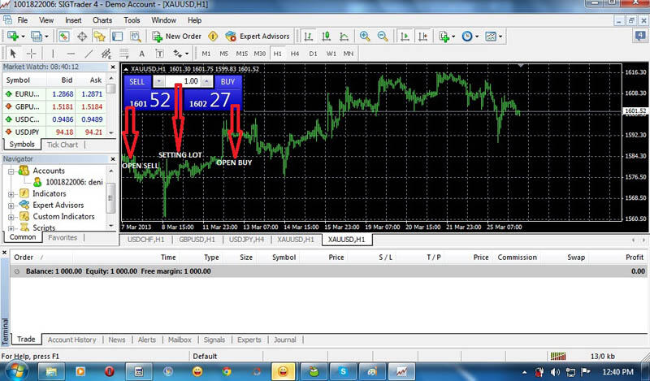Click the BUY one-click button
The height and width of the screenshot is (381, 650).
click(x=227, y=82)
